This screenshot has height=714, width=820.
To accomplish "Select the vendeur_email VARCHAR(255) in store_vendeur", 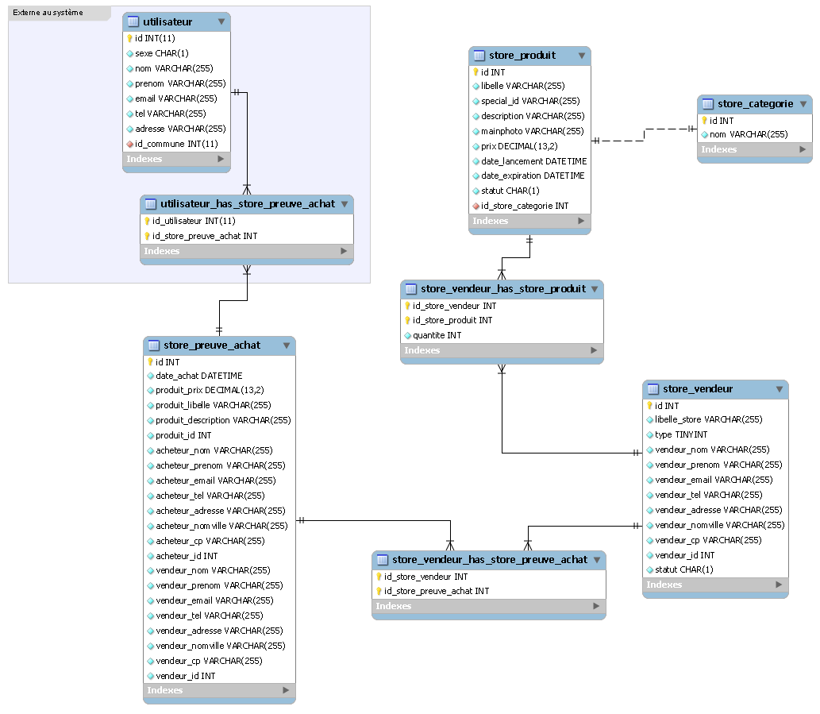I will pyautogui.click(x=715, y=480).
